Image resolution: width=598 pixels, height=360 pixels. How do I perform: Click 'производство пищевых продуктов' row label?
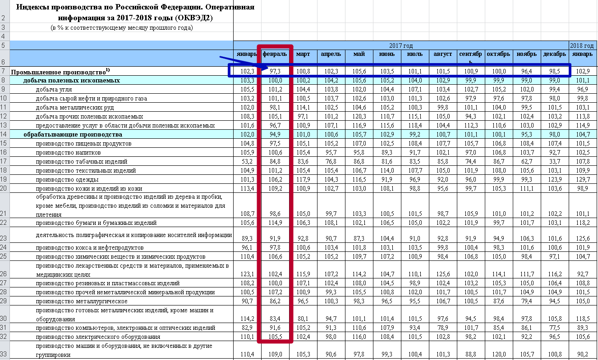(84, 143)
